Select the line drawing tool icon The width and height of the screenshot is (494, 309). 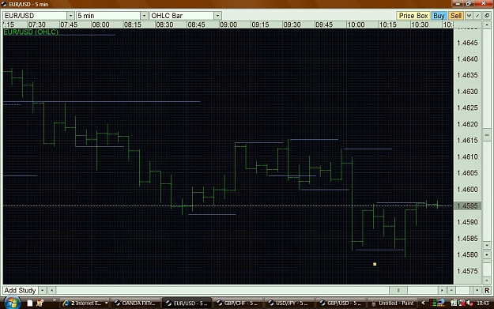coord(477,16)
